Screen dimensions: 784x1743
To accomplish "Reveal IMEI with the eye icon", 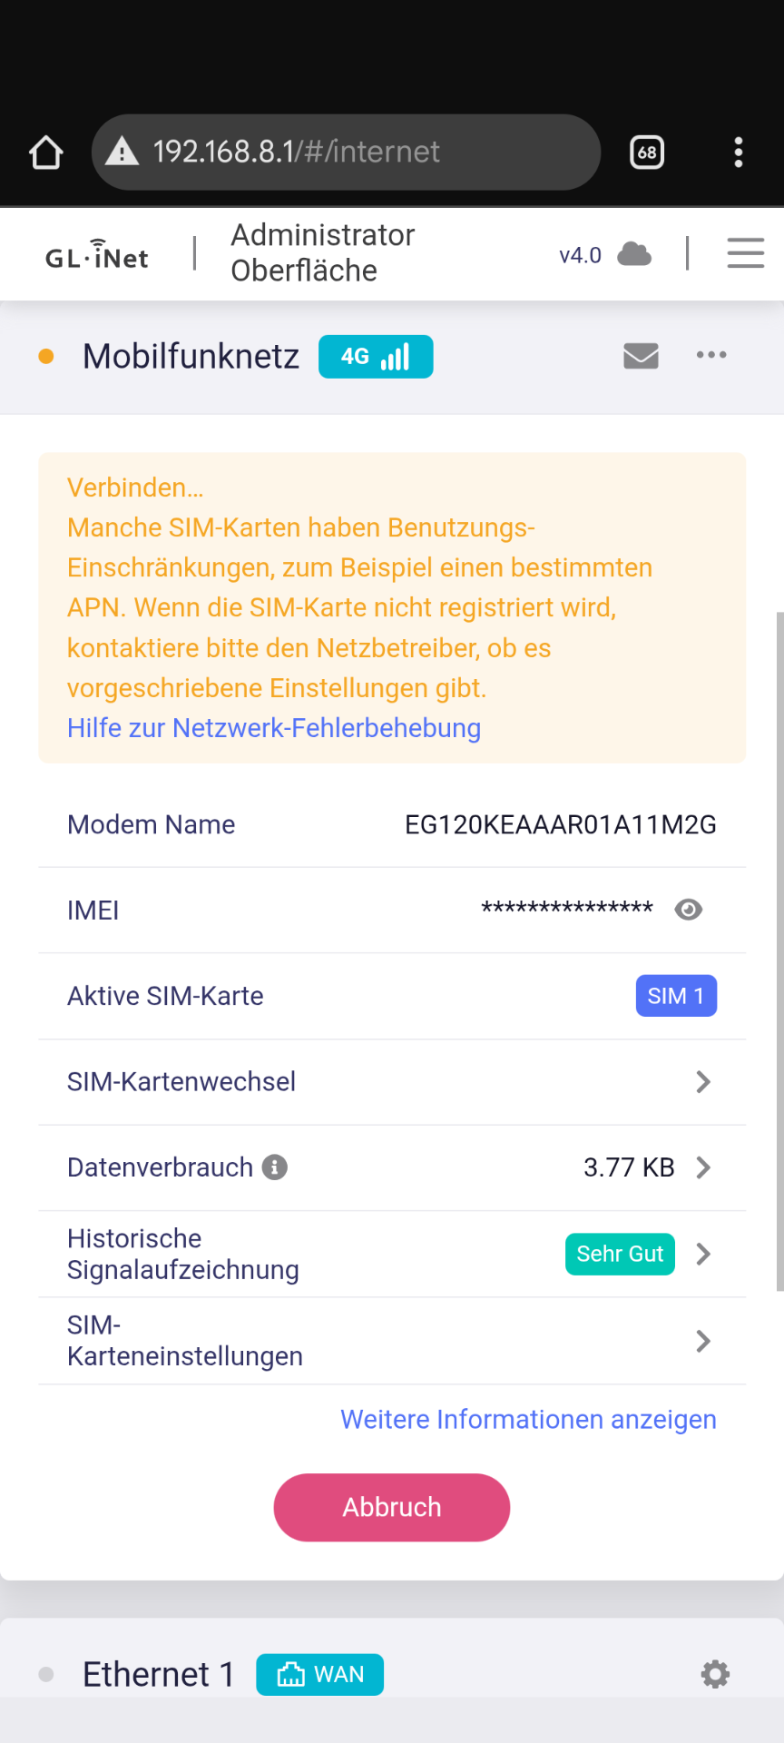I will click(689, 910).
